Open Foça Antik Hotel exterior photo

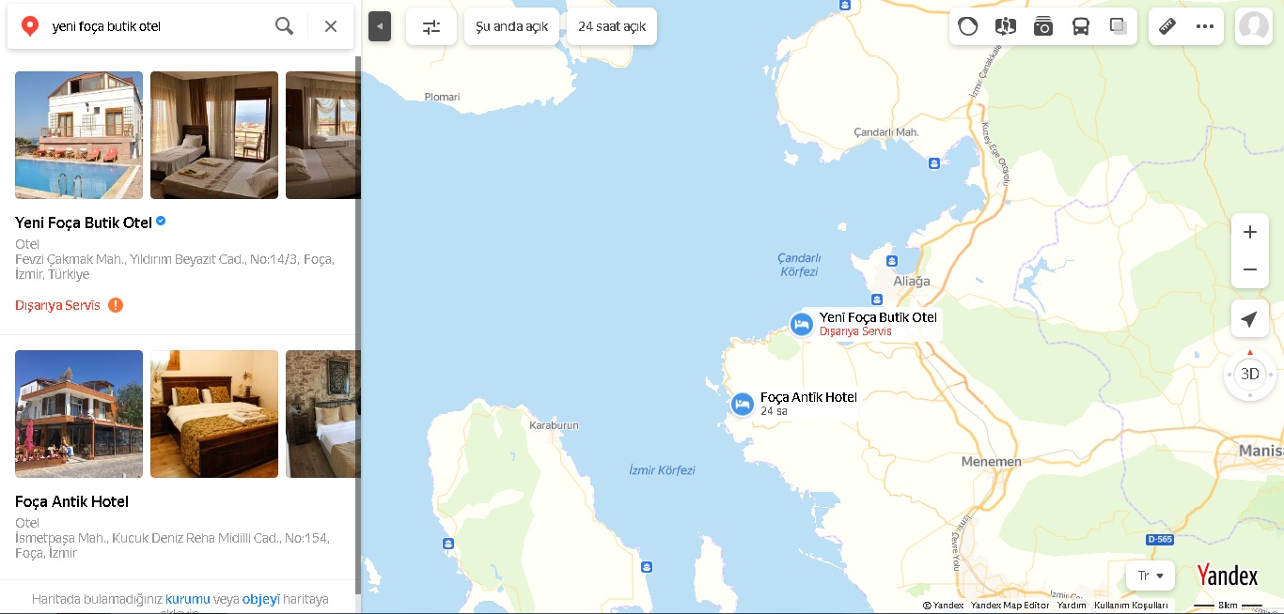79,414
